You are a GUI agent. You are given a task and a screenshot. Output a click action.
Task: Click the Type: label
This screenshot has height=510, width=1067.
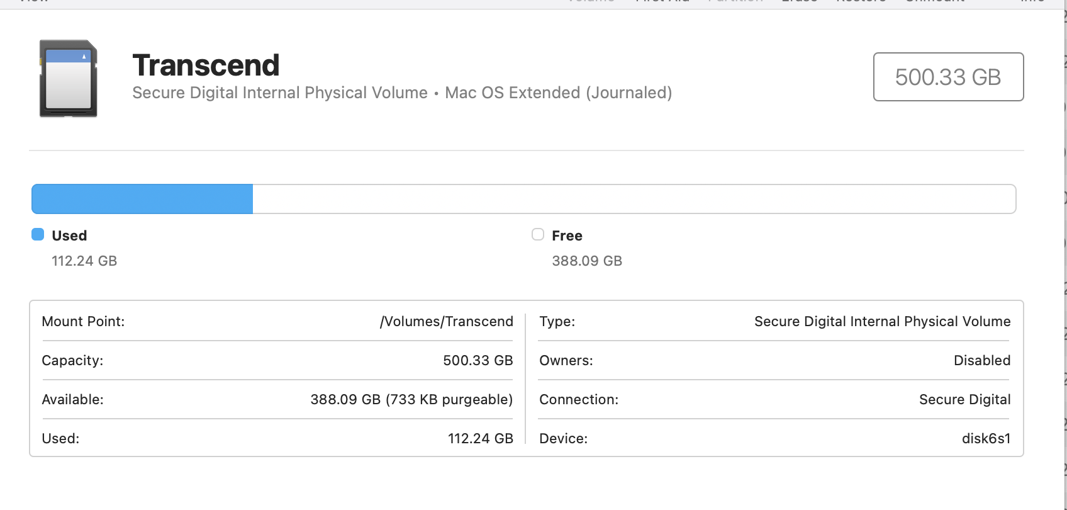557,322
